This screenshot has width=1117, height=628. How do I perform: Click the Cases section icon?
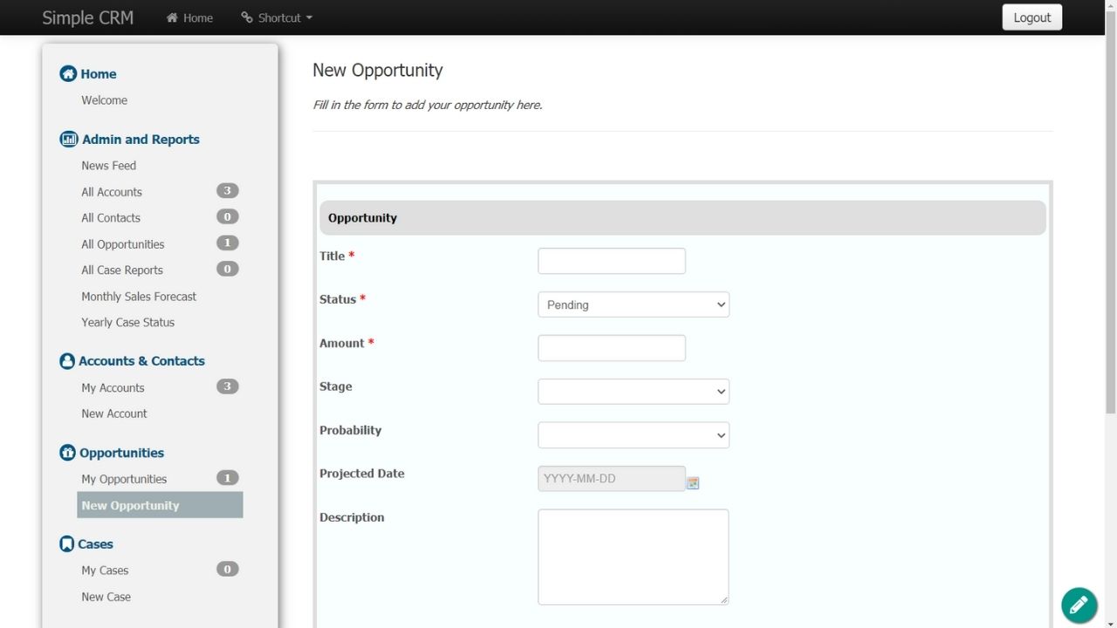(x=66, y=544)
